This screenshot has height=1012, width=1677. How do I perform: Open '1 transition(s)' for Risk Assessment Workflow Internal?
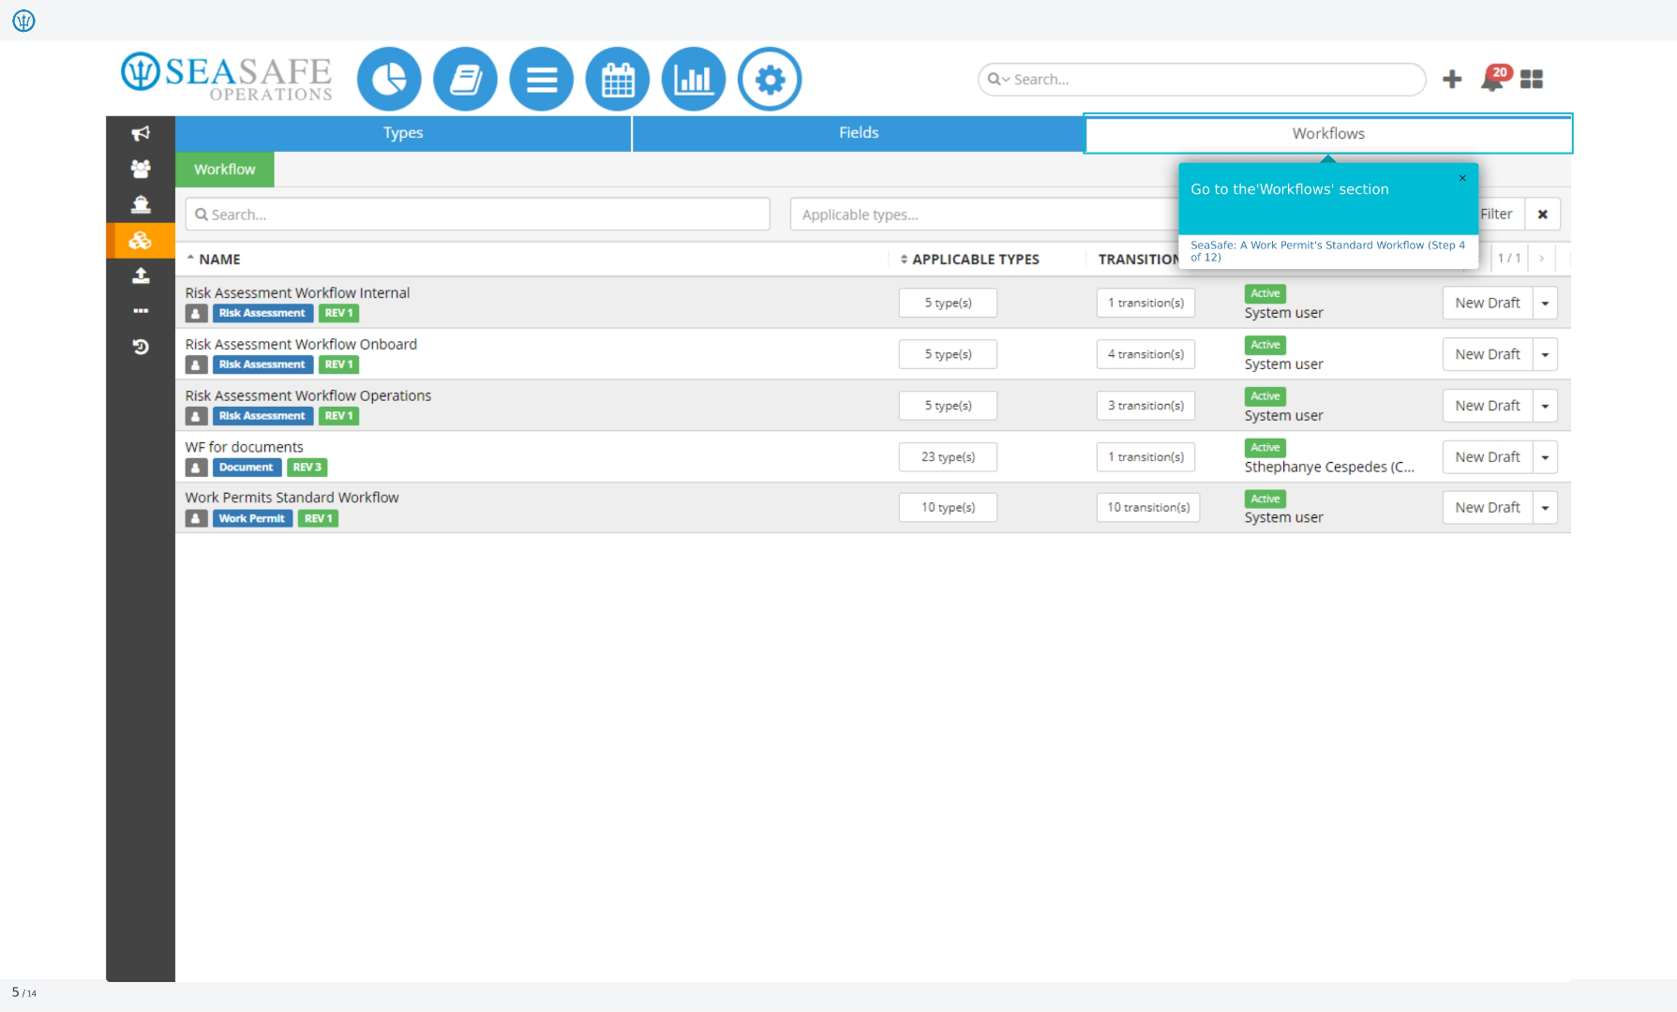(x=1145, y=304)
